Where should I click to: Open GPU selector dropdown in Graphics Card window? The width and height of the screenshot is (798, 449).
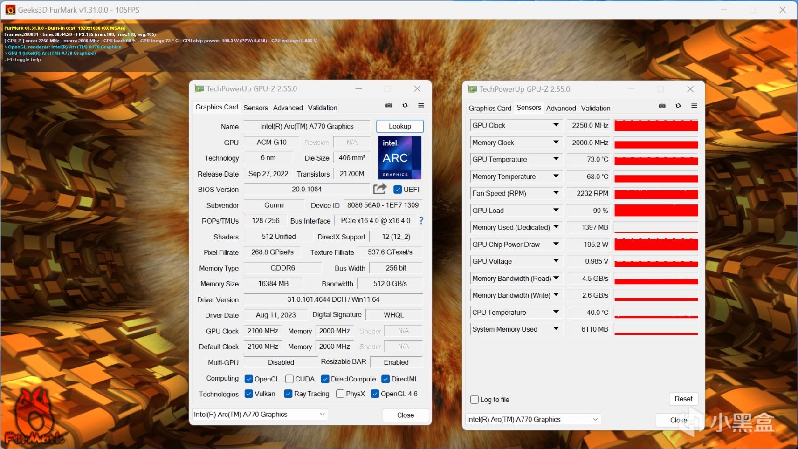click(x=260, y=414)
